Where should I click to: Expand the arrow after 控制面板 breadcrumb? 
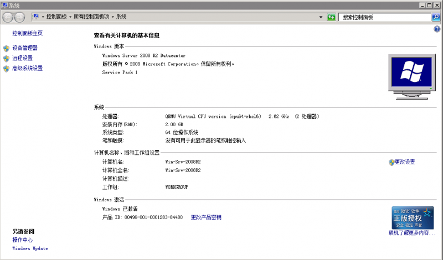coord(70,17)
